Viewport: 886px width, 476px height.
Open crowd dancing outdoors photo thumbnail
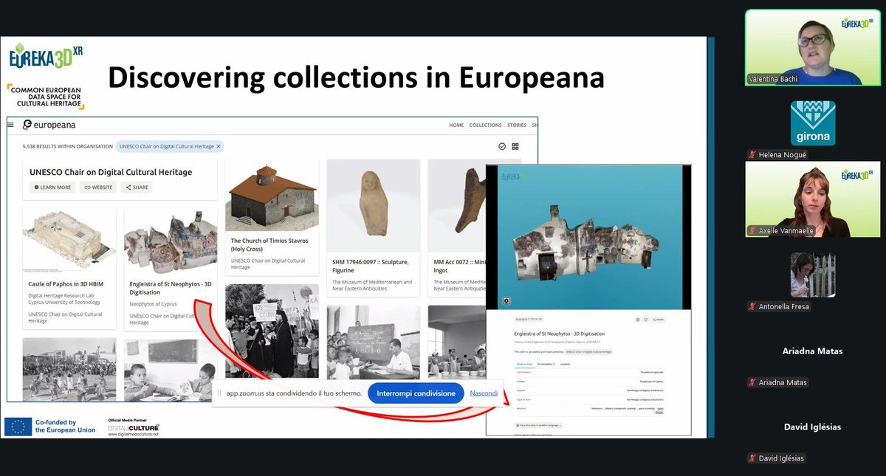pos(69,369)
